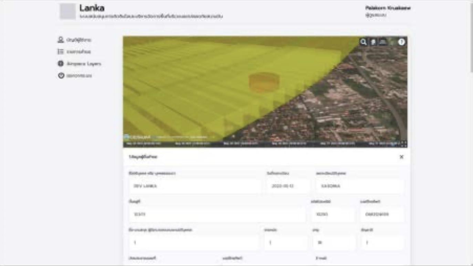Image resolution: width=473 pixels, height=266 pixels.
Task: Click the Lanka logo placeholder
Action: click(67, 11)
